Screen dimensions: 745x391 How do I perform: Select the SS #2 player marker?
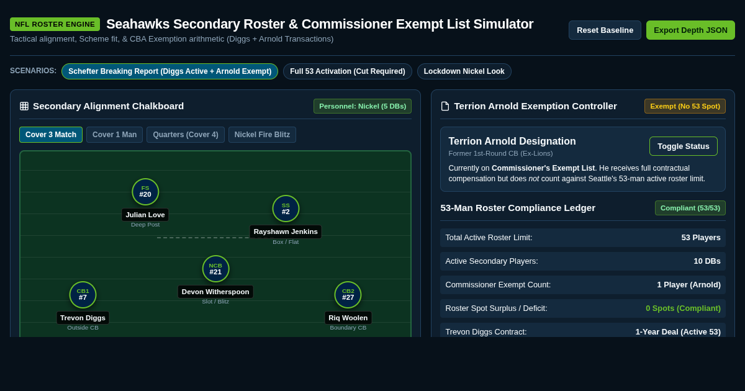(286, 209)
